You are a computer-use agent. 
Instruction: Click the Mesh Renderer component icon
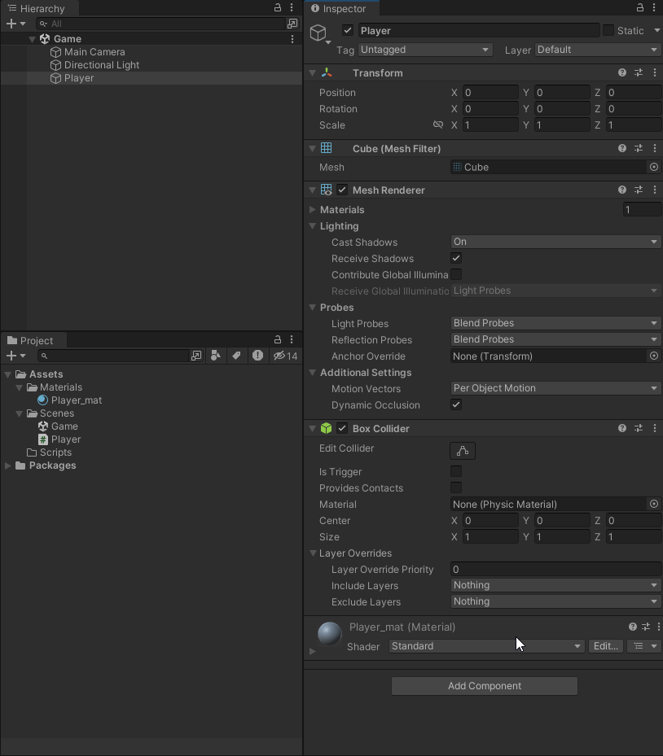pos(325,190)
